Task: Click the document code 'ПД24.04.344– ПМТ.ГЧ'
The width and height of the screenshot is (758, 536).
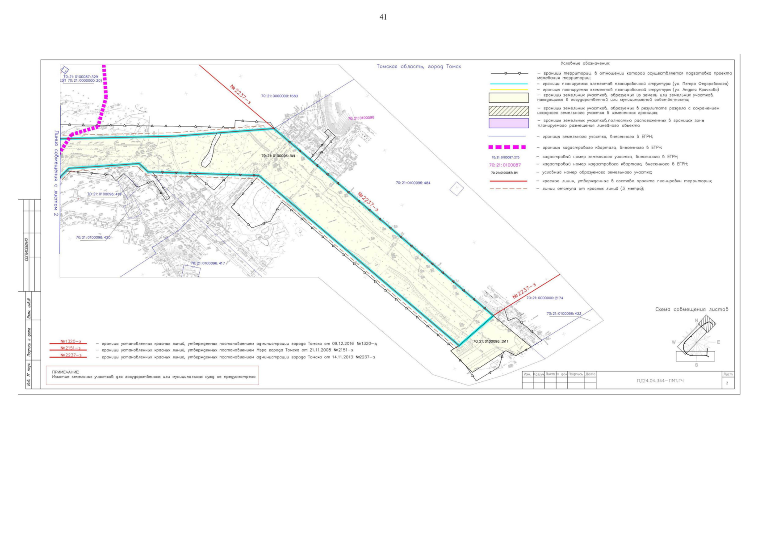Action: click(x=660, y=381)
